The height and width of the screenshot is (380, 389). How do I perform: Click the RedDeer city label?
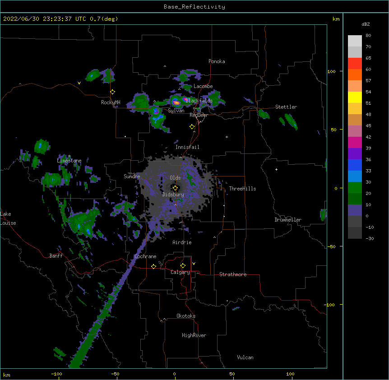pyautogui.click(x=199, y=115)
